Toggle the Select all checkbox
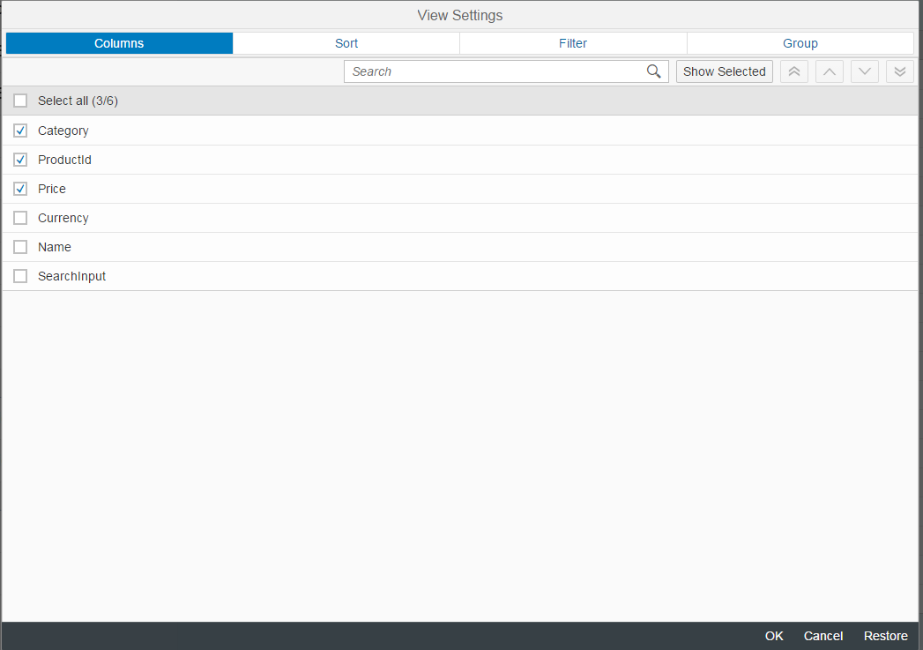This screenshot has width=923, height=650. coord(20,101)
